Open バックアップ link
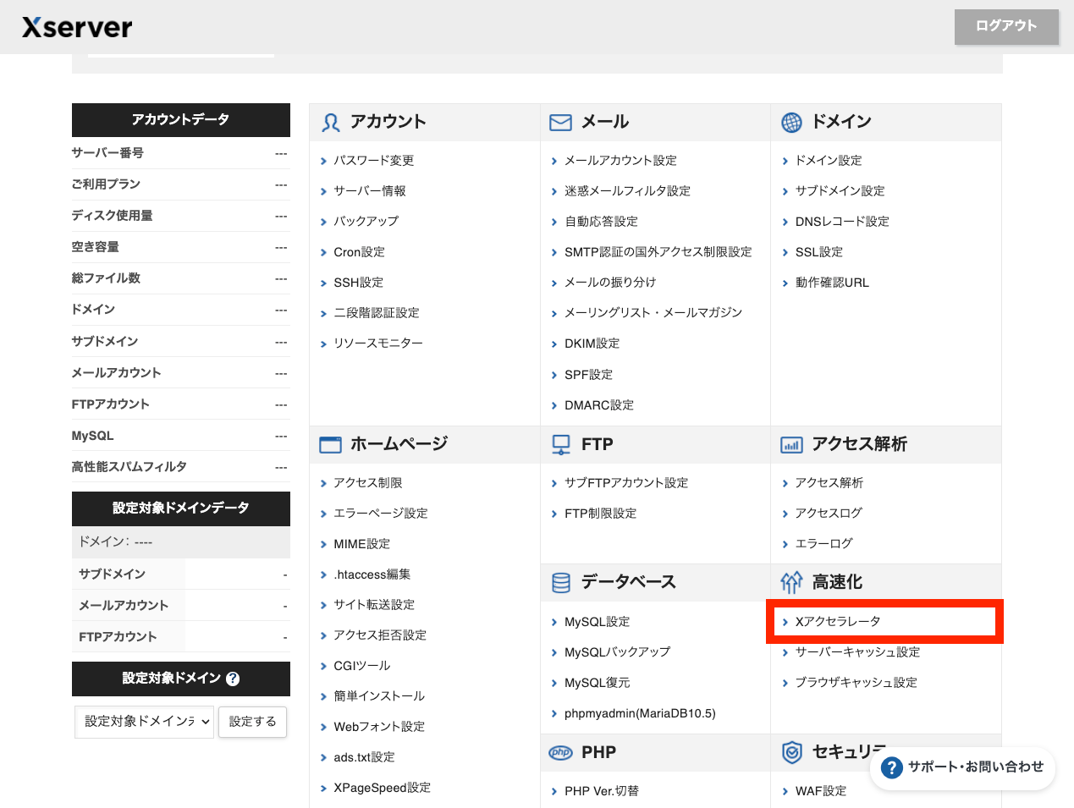The image size is (1074, 808). (366, 221)
